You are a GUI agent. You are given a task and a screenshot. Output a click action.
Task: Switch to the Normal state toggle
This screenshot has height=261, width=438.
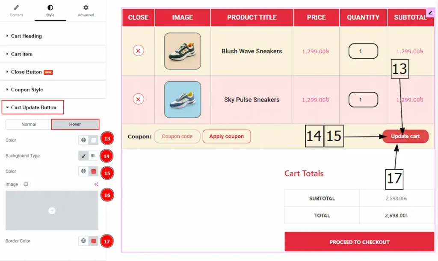click(29, 124)
